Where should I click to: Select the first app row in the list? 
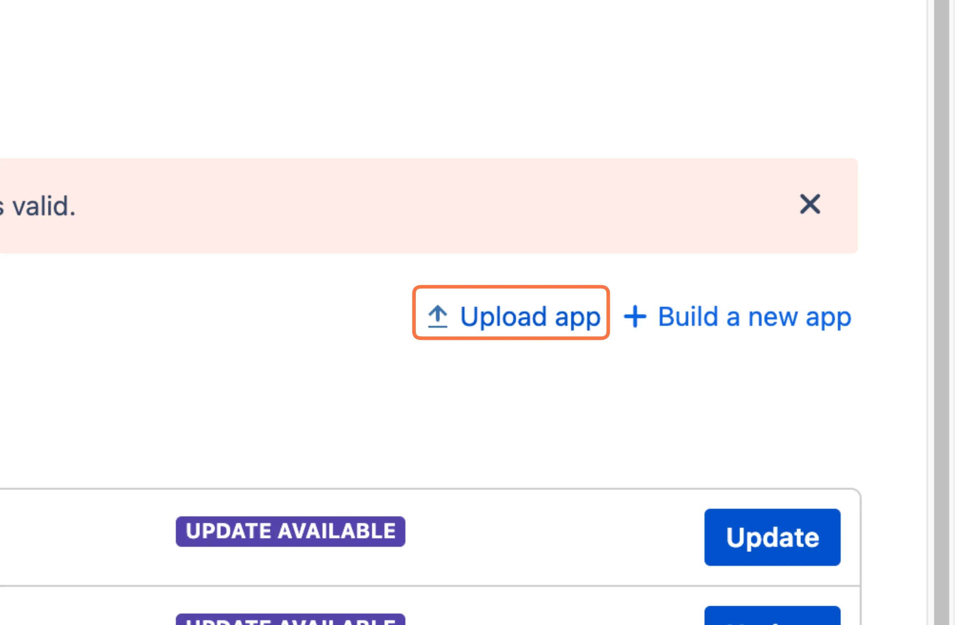click(x=430, y=537)
